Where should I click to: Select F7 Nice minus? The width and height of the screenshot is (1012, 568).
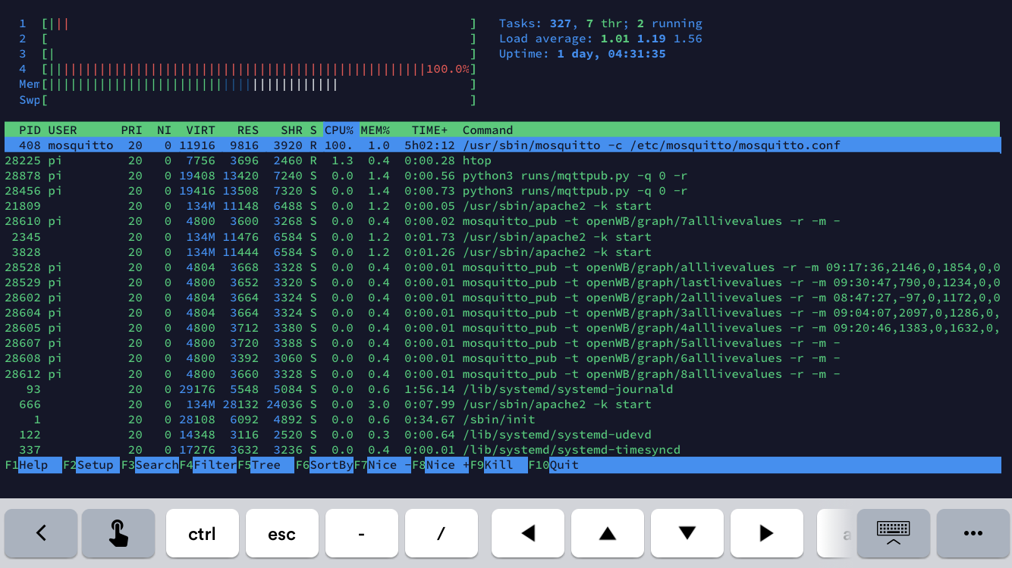pyautogui.click(x=382, y=465)
